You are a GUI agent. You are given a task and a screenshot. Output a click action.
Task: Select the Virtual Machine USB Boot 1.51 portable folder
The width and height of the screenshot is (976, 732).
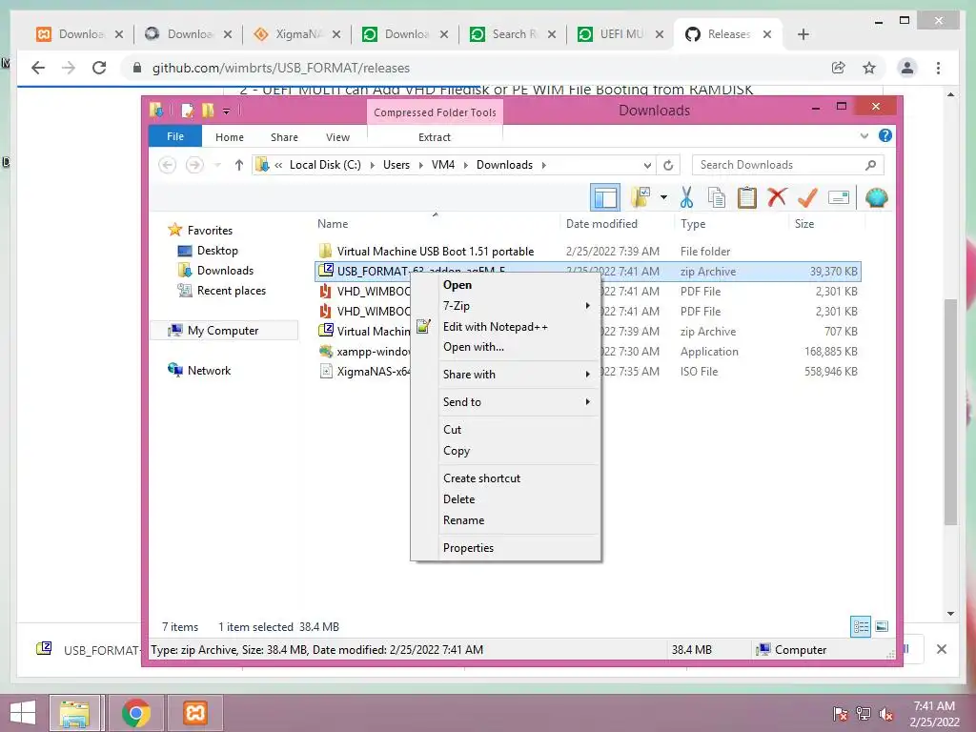tap(435, 252)
